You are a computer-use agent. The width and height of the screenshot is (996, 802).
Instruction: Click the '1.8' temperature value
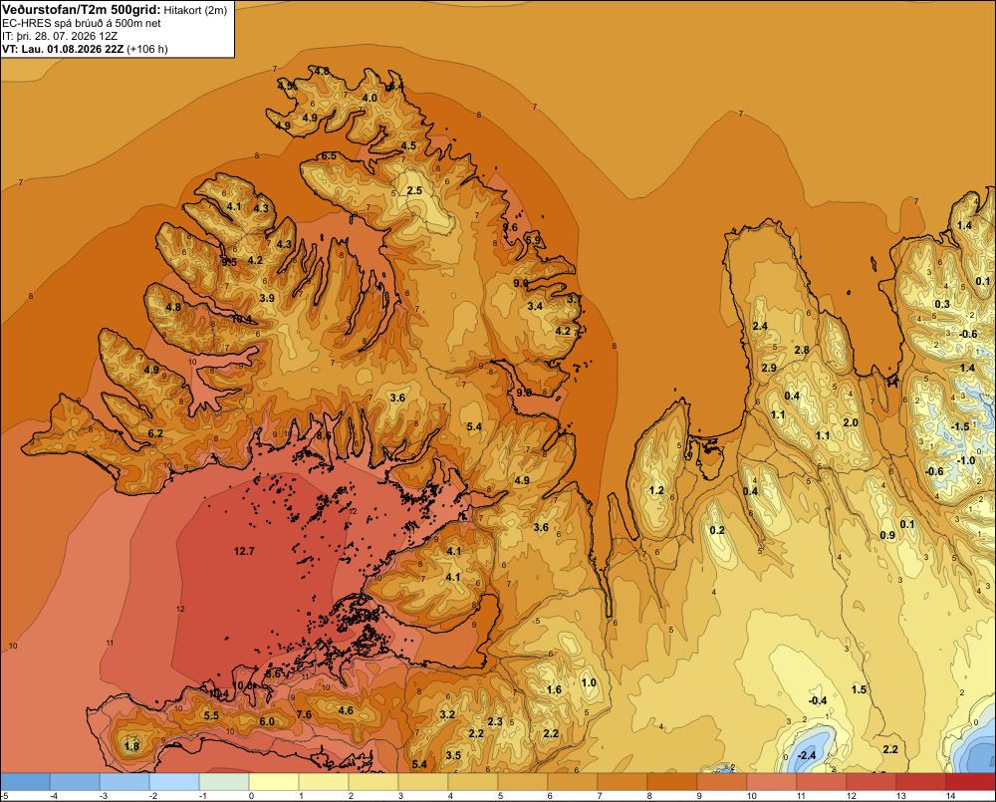(x=132, y=746)
